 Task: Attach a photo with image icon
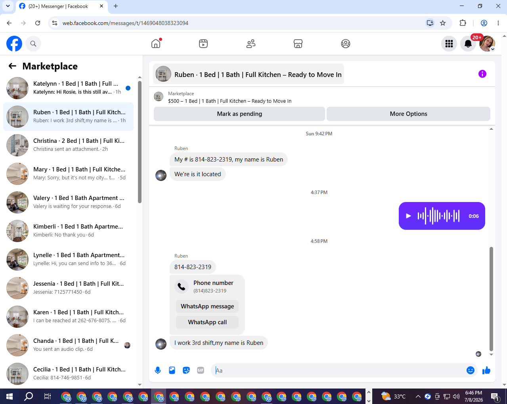point(172,370)
